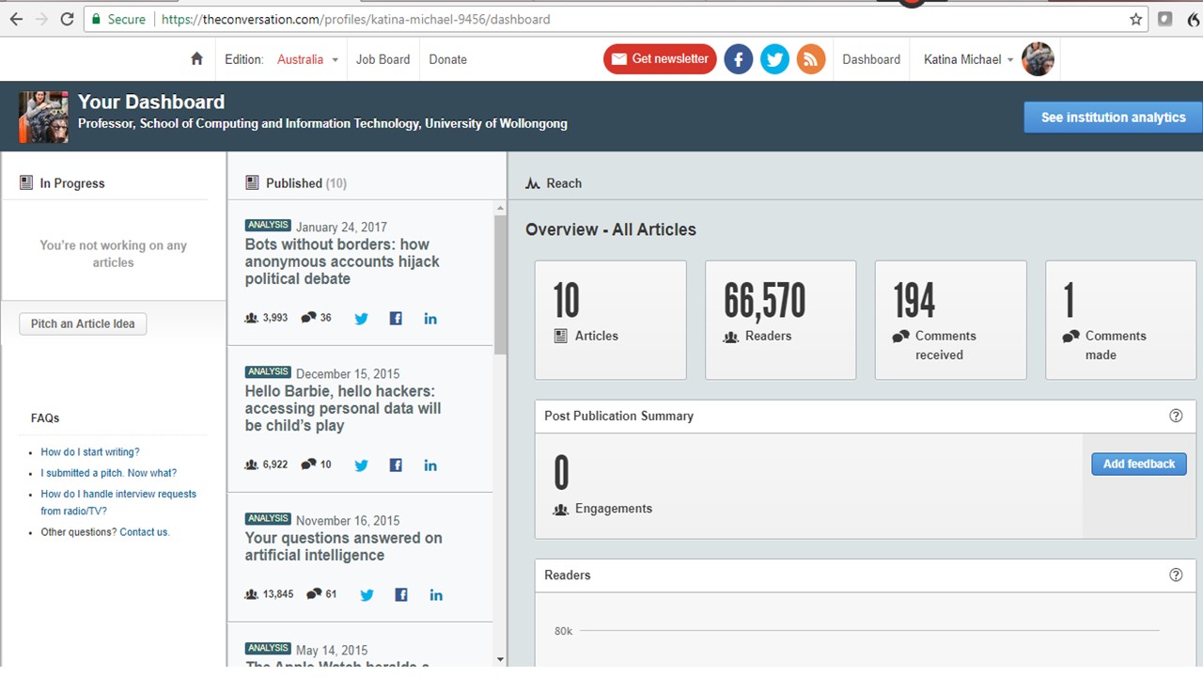The image size is (1203, 677).
Task: Click help icon for Readers chart
Action: (x=1176, y=575)
